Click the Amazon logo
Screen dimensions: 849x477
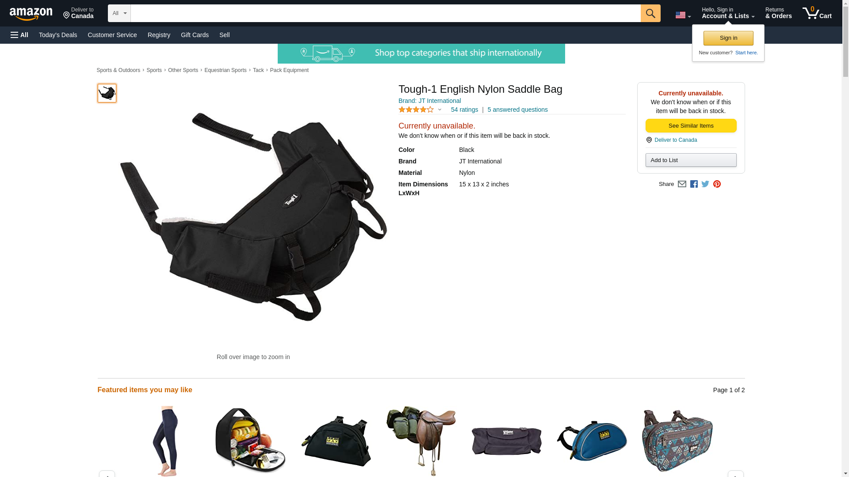31,14
